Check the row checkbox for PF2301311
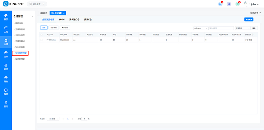The height and width of the screenshot is (130, 264). pos(41,40)
